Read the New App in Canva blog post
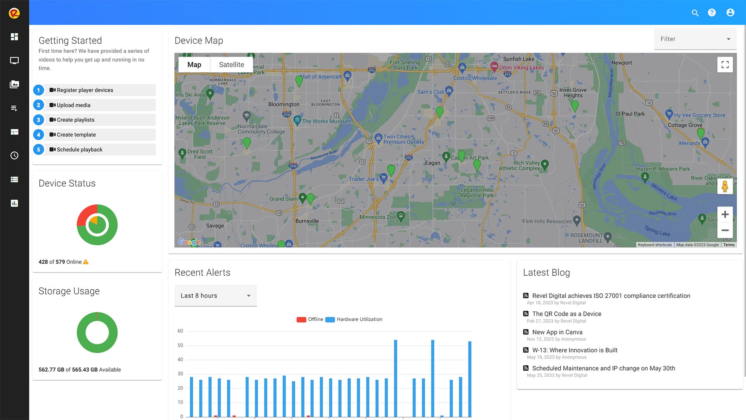This screenshot has width=746, height=420. 557,332
